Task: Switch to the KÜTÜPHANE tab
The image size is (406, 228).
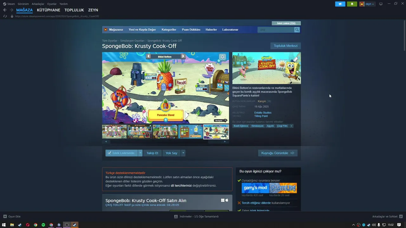Action: [49, 10]
